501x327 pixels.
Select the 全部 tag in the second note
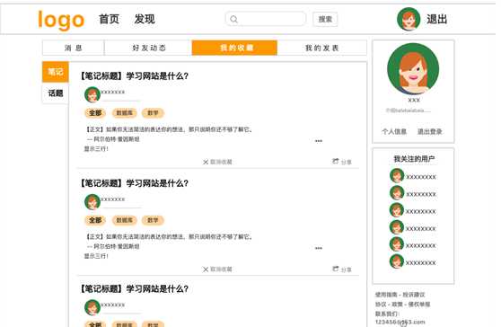(x=95, y=220)
